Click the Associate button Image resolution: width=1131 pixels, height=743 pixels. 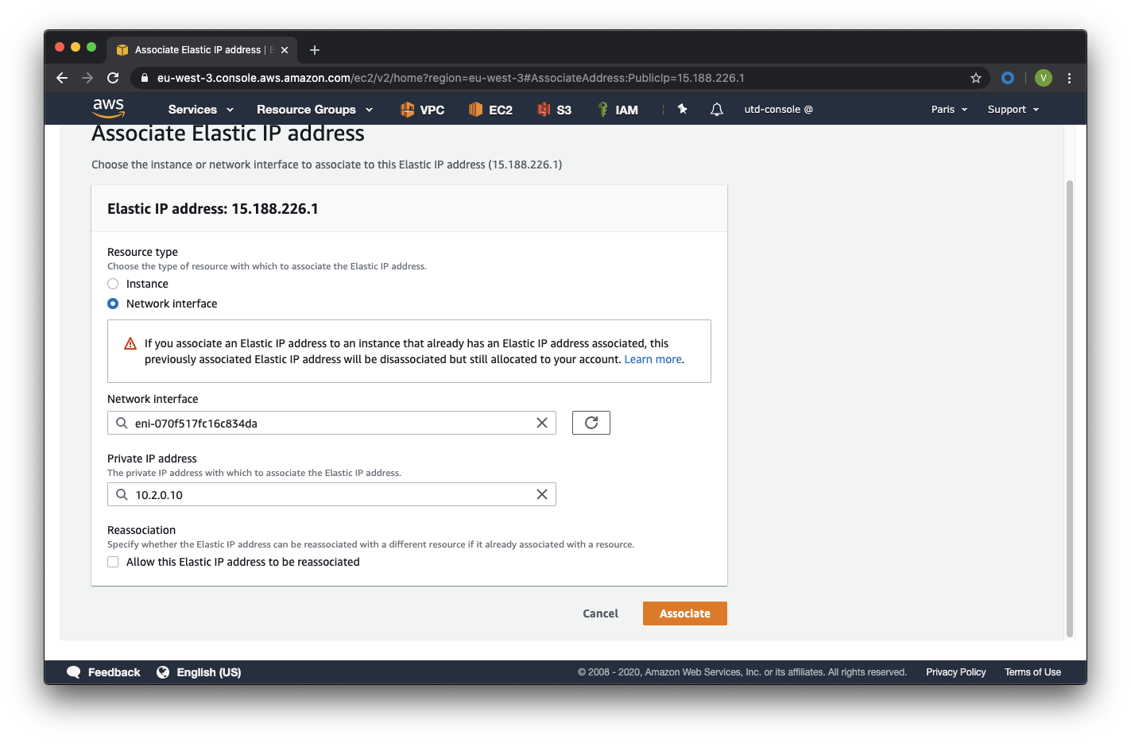tap(685, 613)
